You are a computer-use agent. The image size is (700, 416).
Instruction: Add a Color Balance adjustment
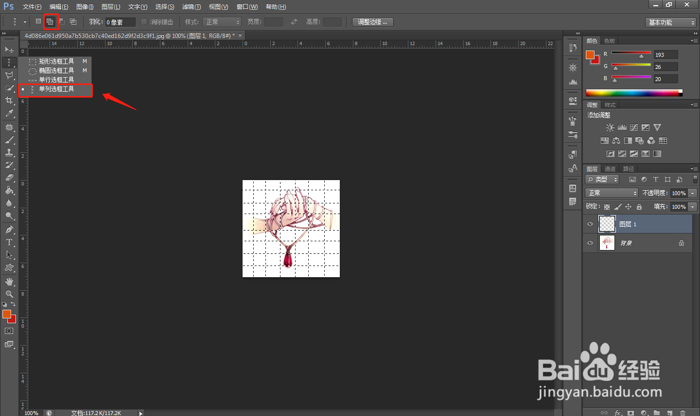(616, 140)
